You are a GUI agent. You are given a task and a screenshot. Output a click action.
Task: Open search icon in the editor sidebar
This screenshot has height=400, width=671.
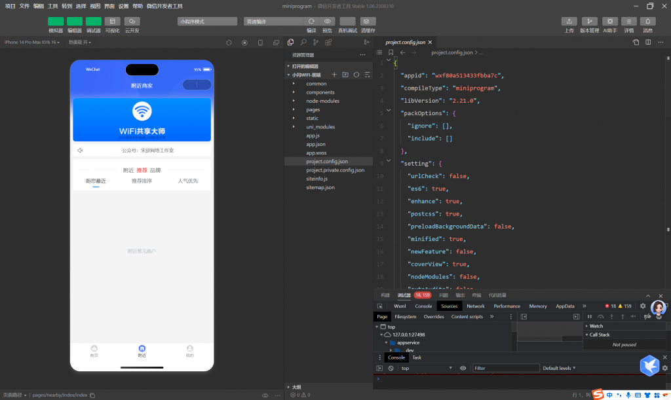point(303,43)
